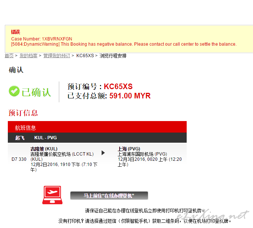Image resolution: width=253 pixels, height=228 pixels.
Task: Select the 吉隆坡 (KUL) departure city
Action: point(44,149)
